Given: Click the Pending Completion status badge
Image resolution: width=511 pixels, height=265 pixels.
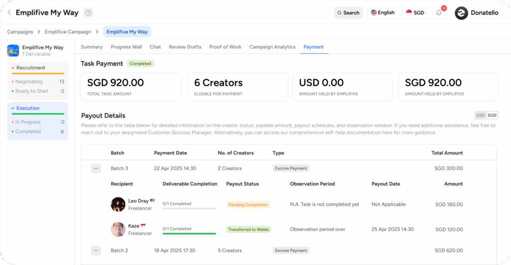Looking at the screenshot, I should pyautogui.click(x=249, y=205).
